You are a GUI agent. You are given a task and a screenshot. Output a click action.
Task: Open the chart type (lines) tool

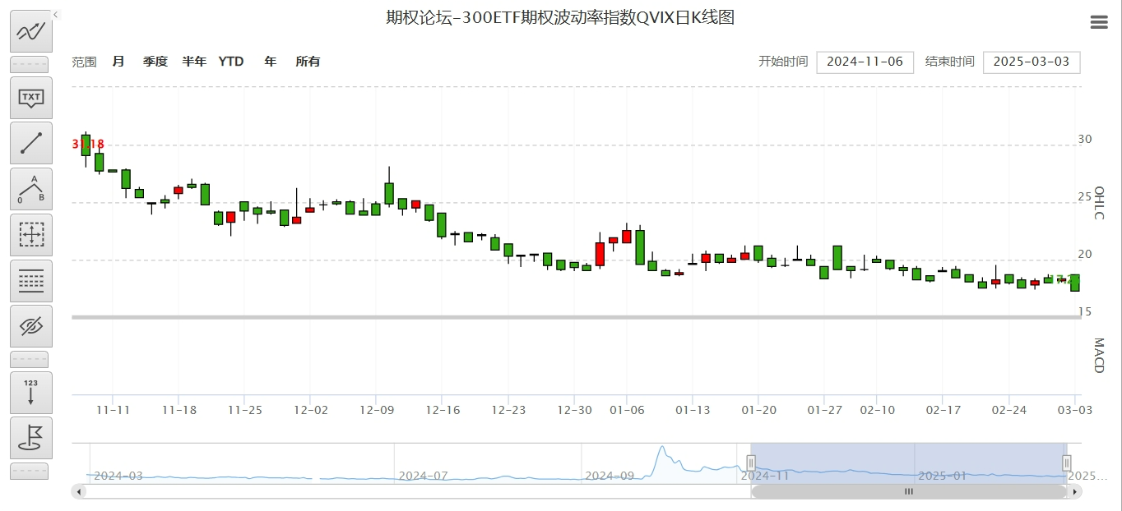30,281
